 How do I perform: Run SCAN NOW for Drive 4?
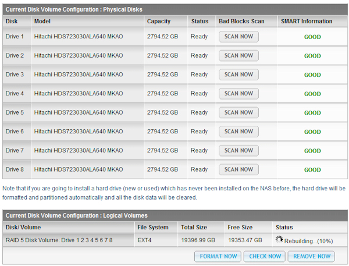[238, 94]
